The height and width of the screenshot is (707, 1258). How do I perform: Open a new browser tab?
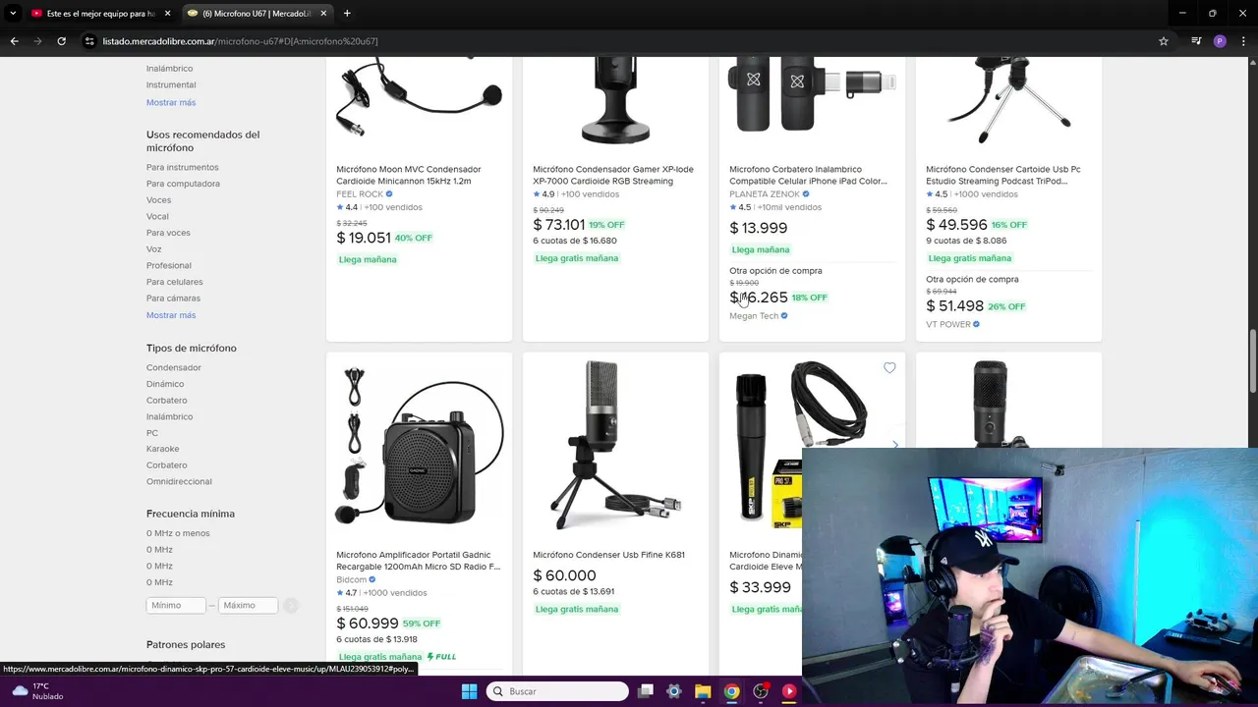coord(347,14)
